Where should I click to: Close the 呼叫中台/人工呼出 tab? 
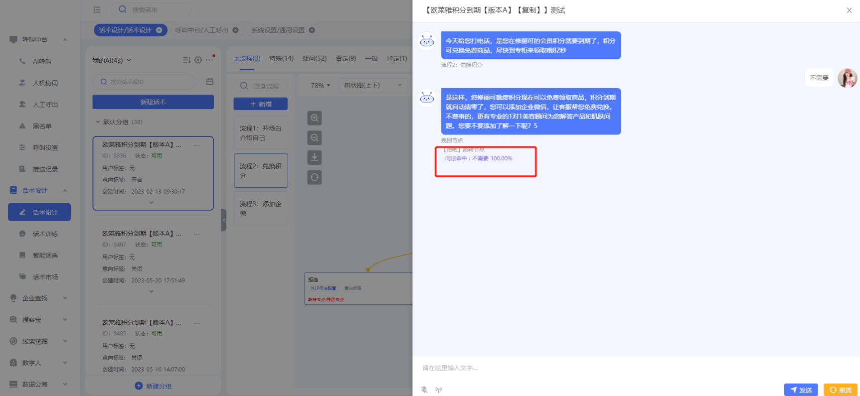[235, 30]
